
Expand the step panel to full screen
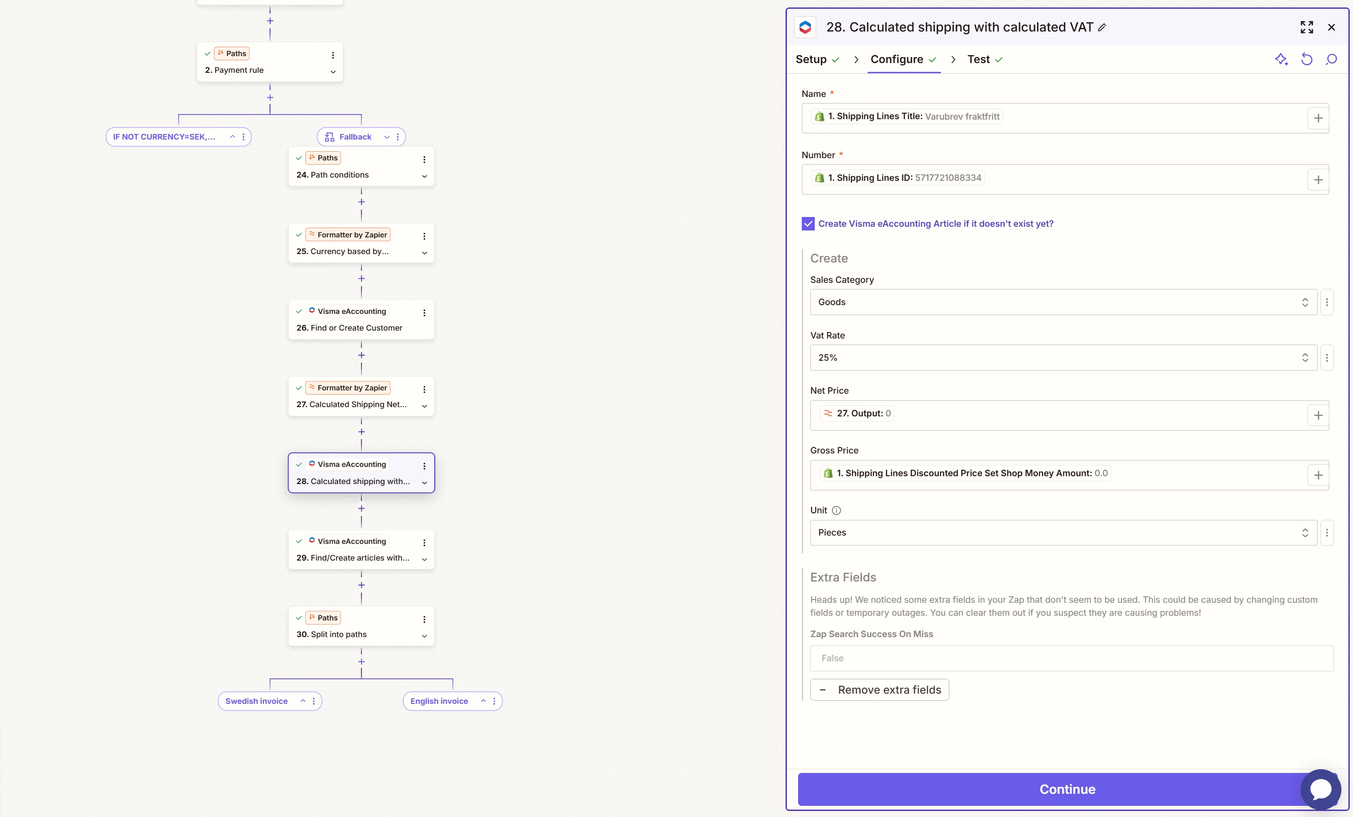point(1307,27)
